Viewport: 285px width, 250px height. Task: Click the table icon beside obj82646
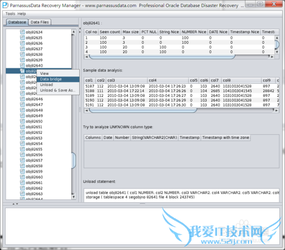click(x=22, y=99)
